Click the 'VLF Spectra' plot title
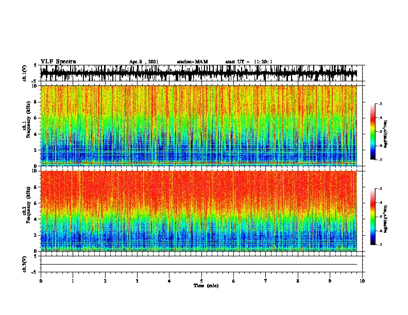 click(x=58, y=62)
